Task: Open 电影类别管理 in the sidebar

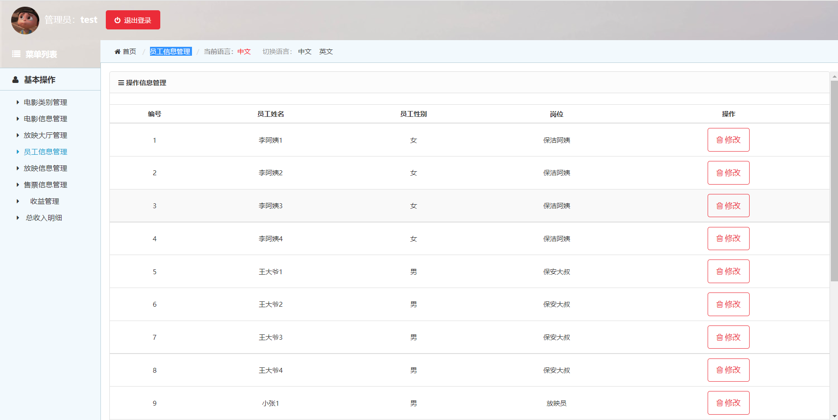Action: (46, 103)
